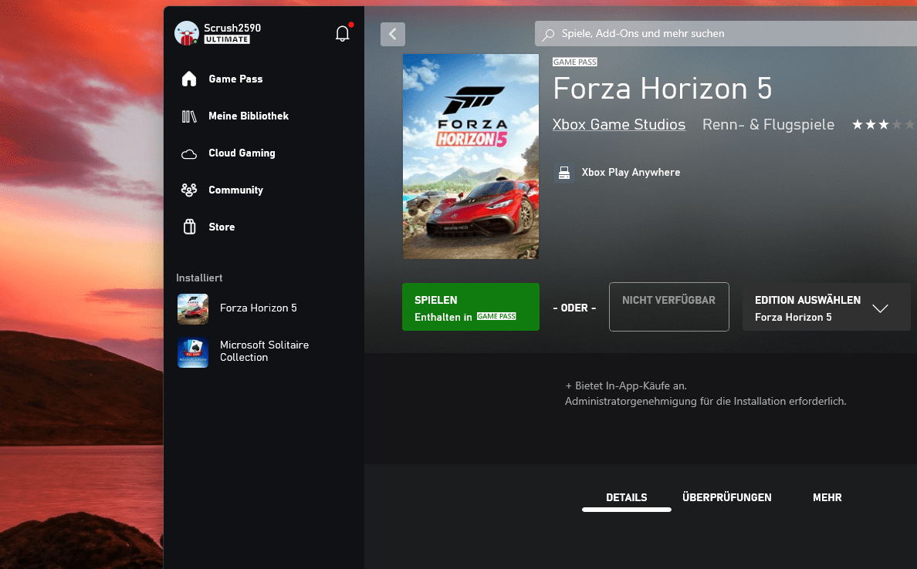The height and width of the screenshot is (569, 917).
Task: Click the Xbox Play Anywhere label
Action: pos(631,173)
